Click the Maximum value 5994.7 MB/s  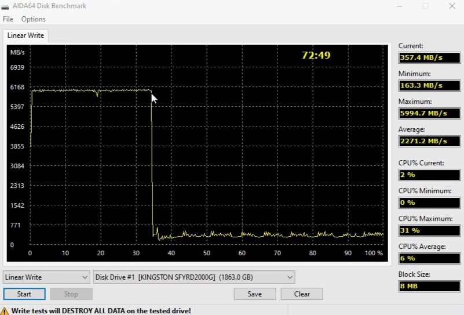pyautogui.click(x=429, y=113)
